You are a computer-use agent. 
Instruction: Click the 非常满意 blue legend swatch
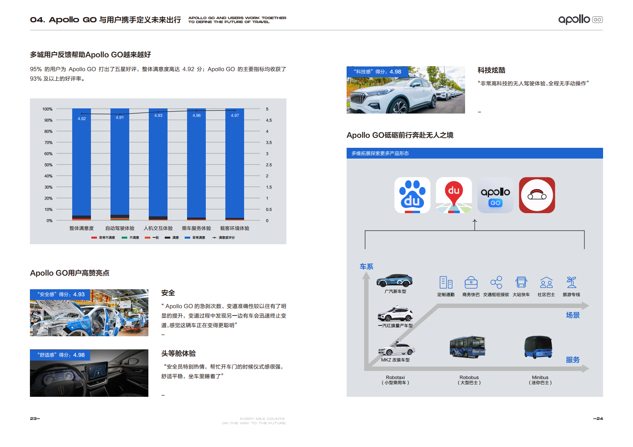tap(187, 237)
